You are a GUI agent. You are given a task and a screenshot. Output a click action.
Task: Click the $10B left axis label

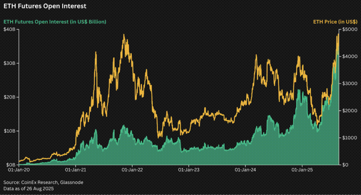9,131
